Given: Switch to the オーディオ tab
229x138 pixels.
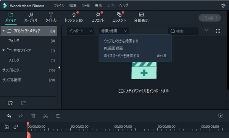Looking at the screenshot, I should 31,18.
